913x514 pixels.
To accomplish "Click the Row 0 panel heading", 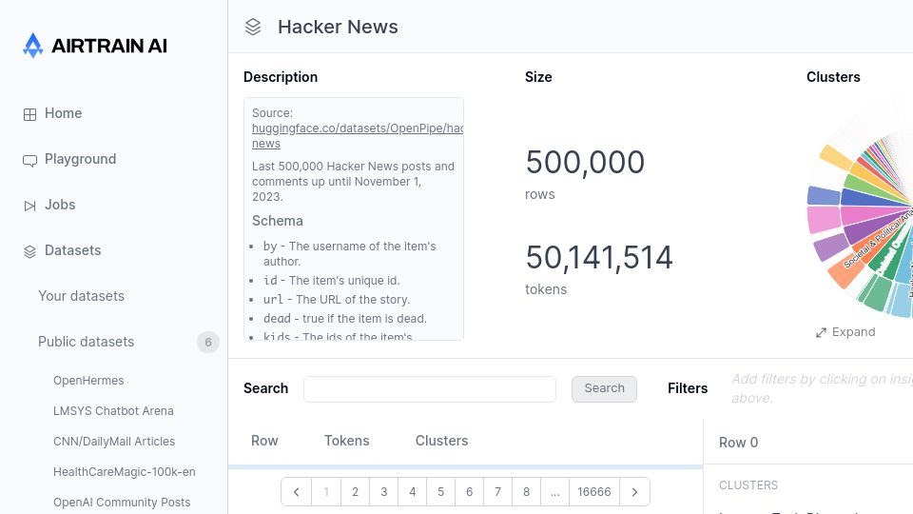I will 738,443.
